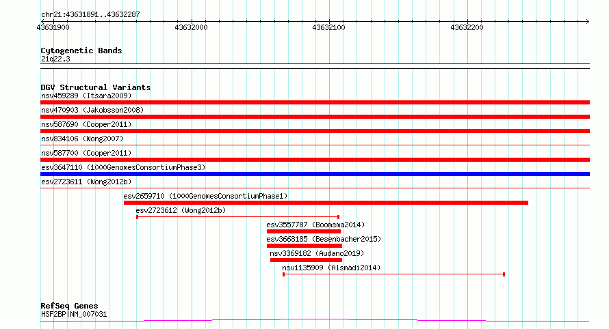Open variant label esv2723612 (Wong2012b)
The image size is (609, 329).
click(181, 210)
